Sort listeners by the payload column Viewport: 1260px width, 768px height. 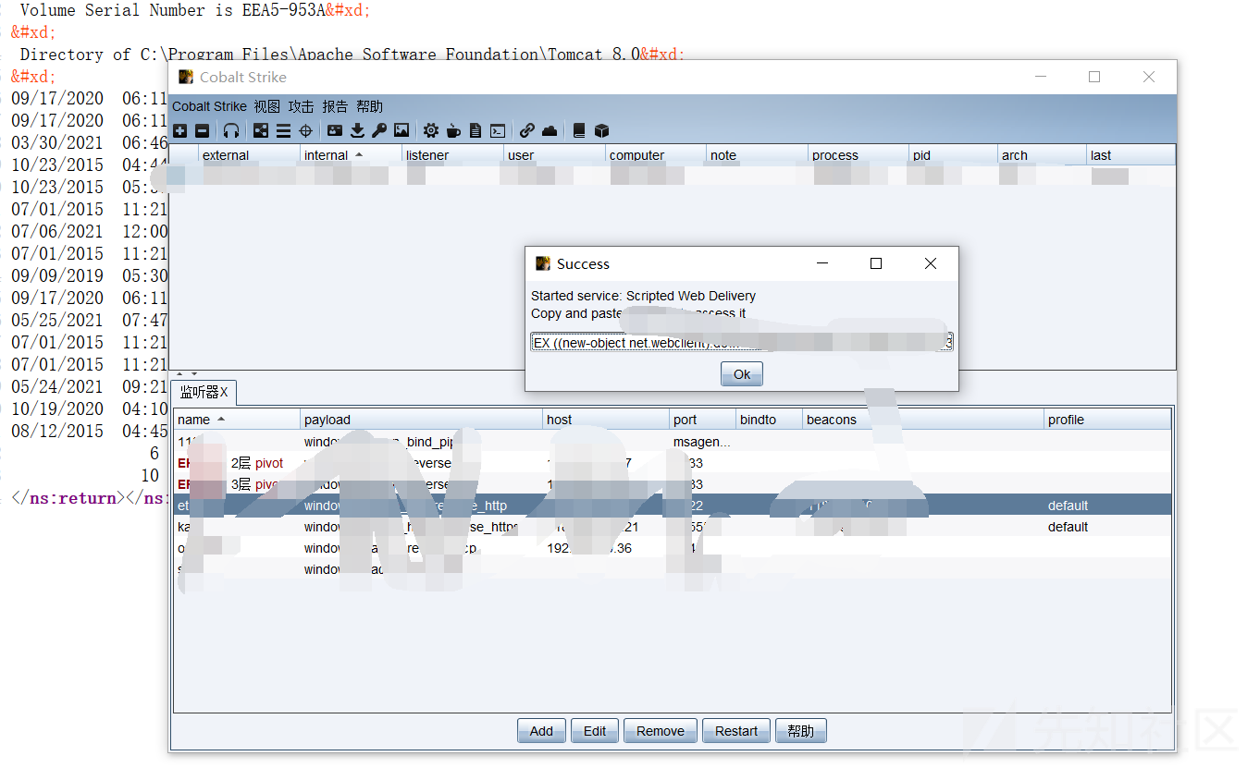(422, 420)
